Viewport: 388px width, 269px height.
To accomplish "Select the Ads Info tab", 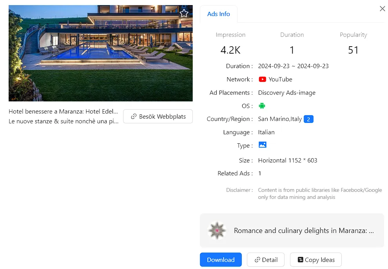I will pos(219,14).
